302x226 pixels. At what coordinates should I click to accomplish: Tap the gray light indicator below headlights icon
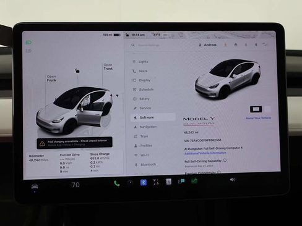coord(28,51)
